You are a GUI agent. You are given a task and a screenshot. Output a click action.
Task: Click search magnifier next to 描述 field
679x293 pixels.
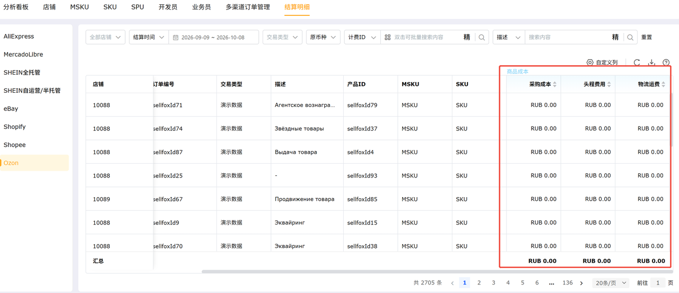630,37
